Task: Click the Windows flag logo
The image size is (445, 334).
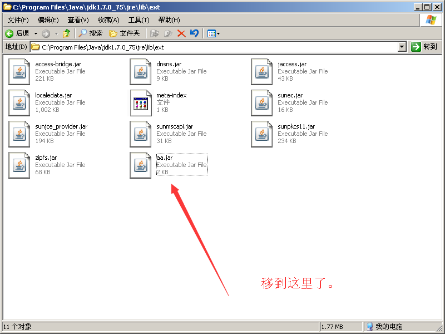Action: pyautogui.click(x=431, y=20)
